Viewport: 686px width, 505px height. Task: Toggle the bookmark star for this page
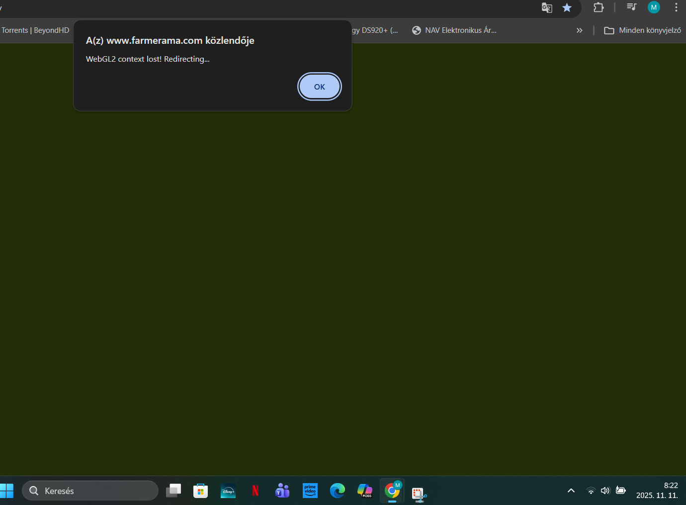[x=567, y=7]
